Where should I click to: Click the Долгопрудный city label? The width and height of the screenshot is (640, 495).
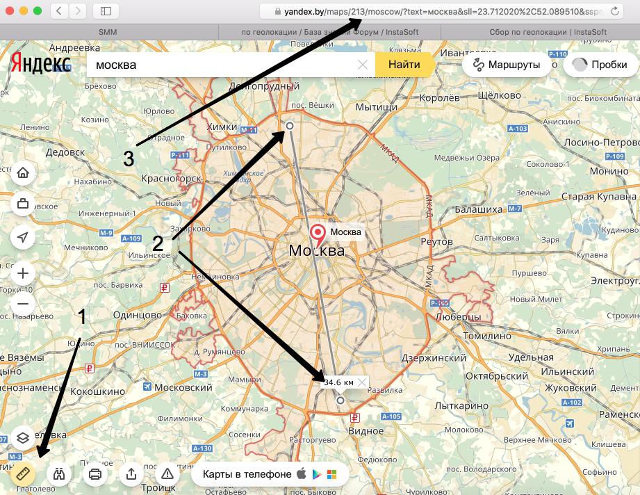click(x=265, y=86)
